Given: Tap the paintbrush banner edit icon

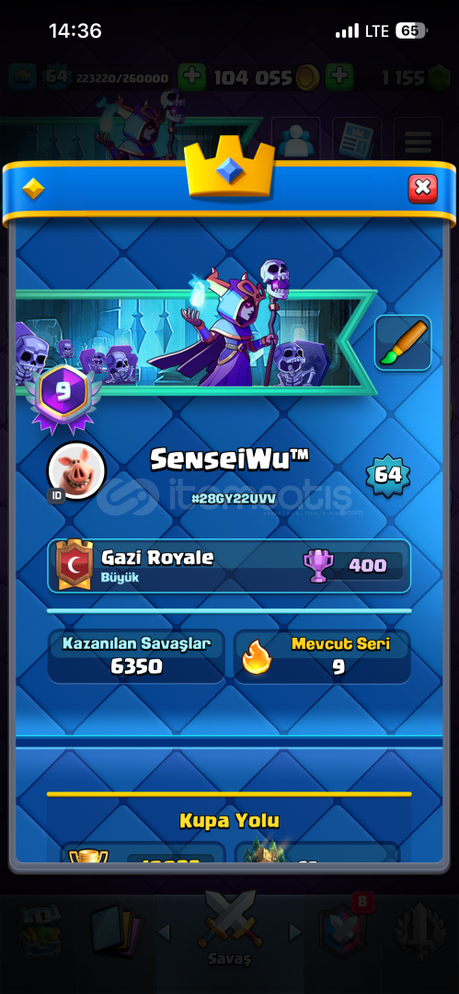Looking at the screenshot, I should point(403,343).
